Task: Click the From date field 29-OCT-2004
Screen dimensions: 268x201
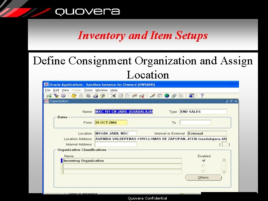Action: pos(111,122)
